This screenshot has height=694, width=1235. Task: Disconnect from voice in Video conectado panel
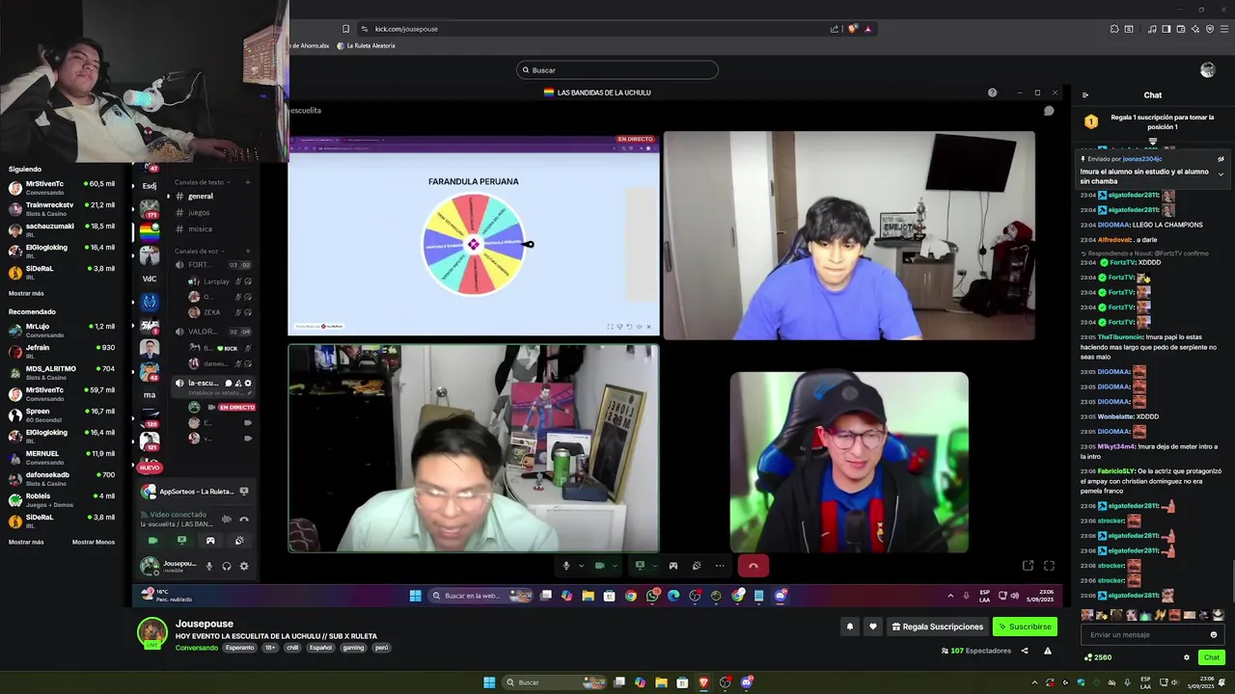click(244, 520)
